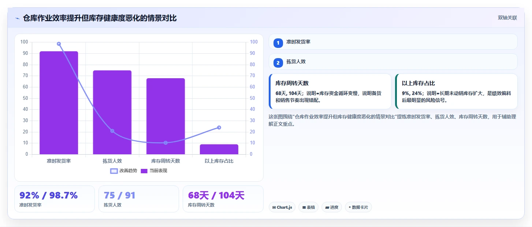Select the 92% / 98.7% stat card
Viewport: 532px width, 227px height.
(x=55, y=199)
